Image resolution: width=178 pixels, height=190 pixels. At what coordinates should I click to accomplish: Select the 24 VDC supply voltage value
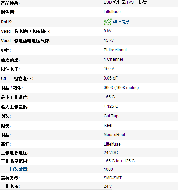[x=111, y=153]
